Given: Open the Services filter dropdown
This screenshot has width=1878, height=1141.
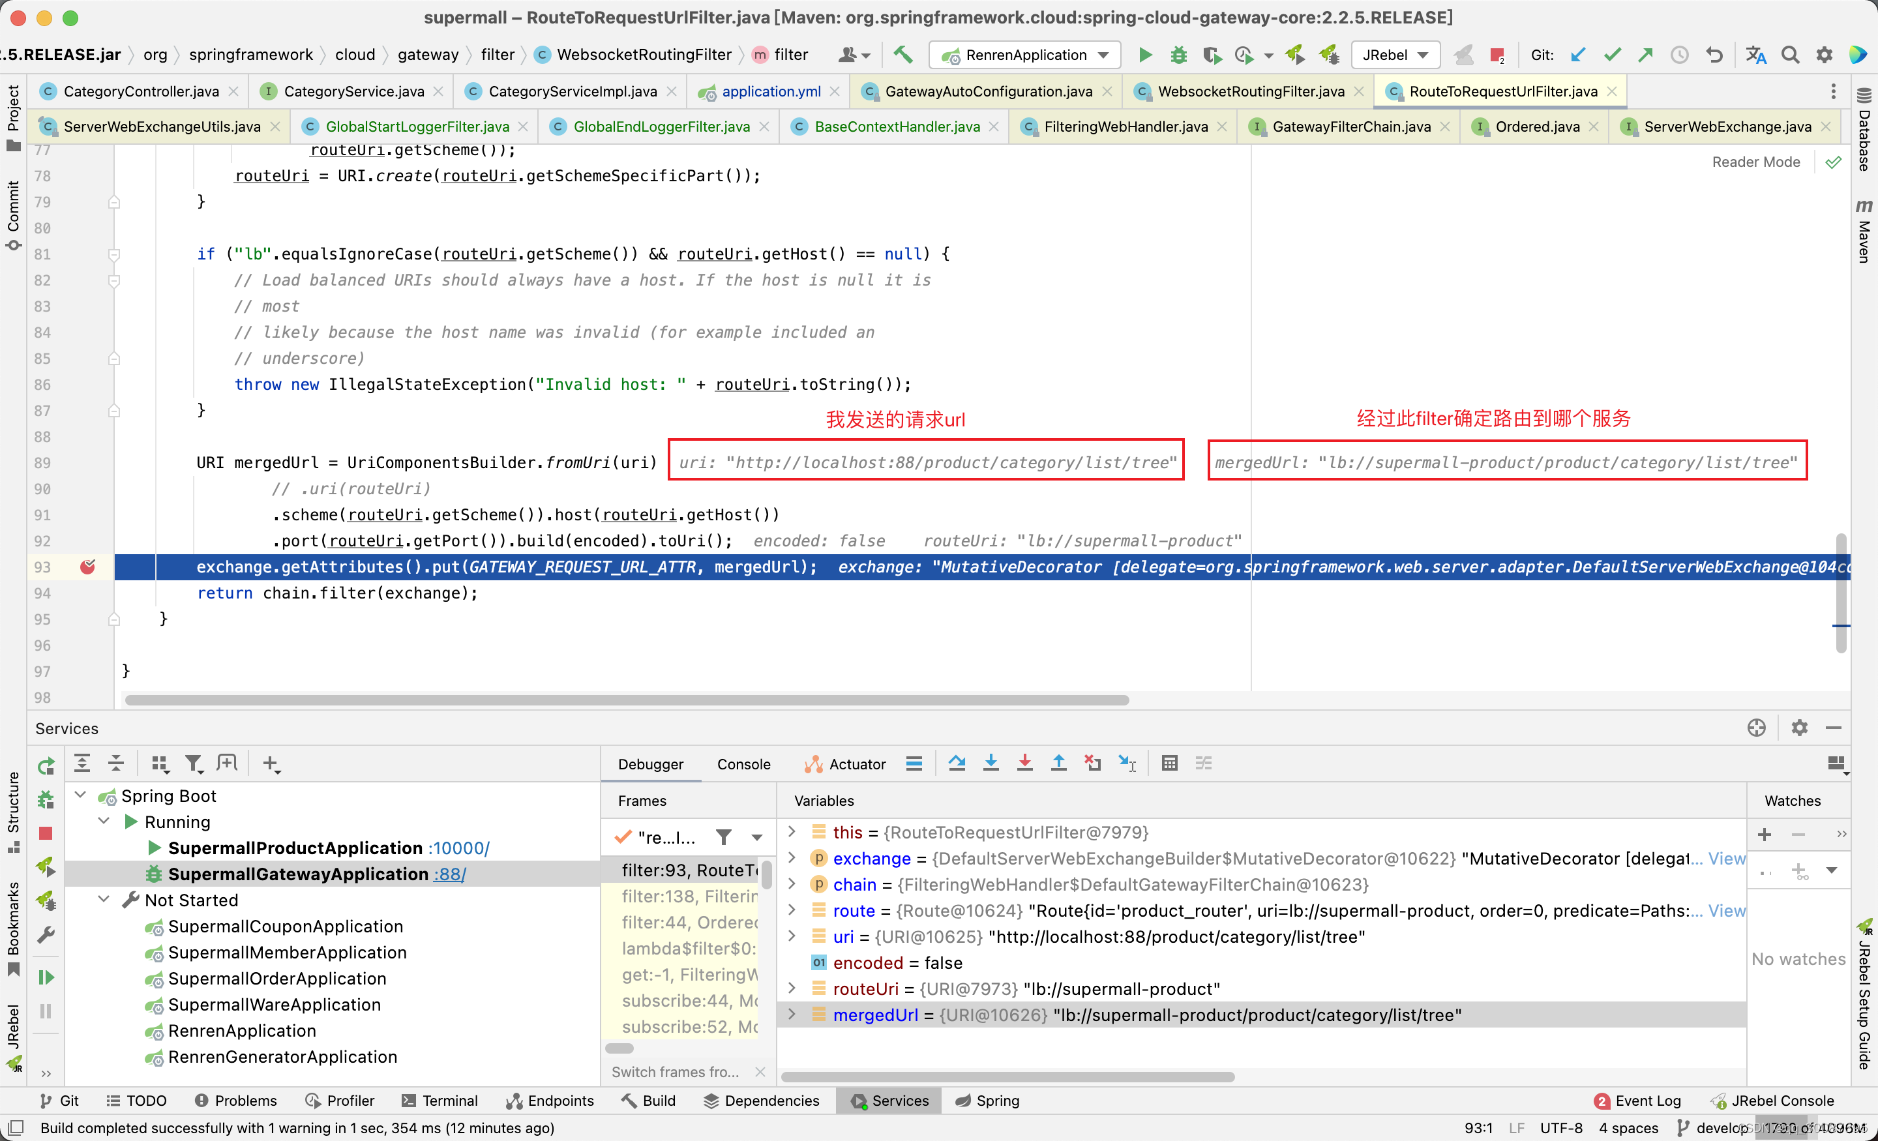Looking at the screenshot, I should pos(194,763).
